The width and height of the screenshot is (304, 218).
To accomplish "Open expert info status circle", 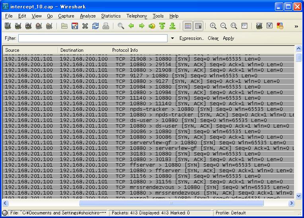I will tap(5, 213).
